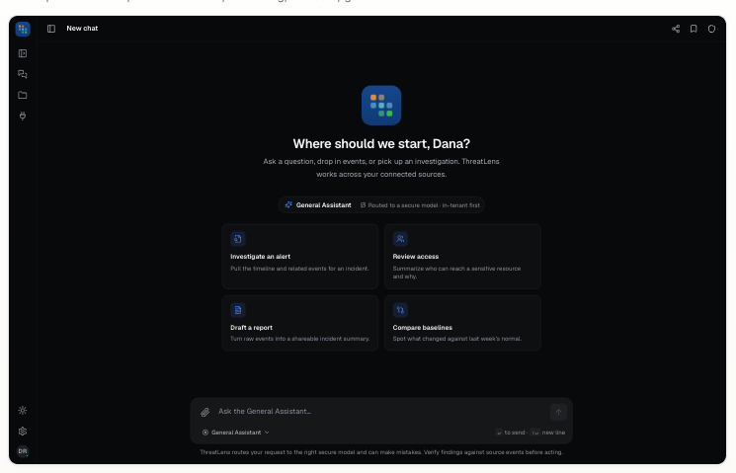
Task: Click the "Where should we start, Dana?" heading
Action: pos(381,143)
